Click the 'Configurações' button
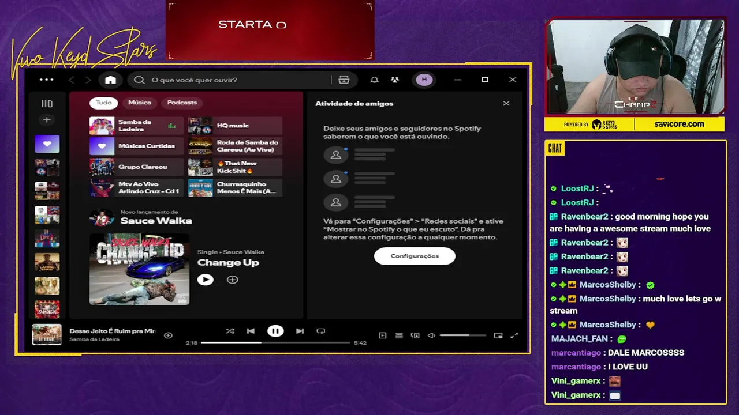This screenshot has width=739, height=415. (x=415, y=256)
